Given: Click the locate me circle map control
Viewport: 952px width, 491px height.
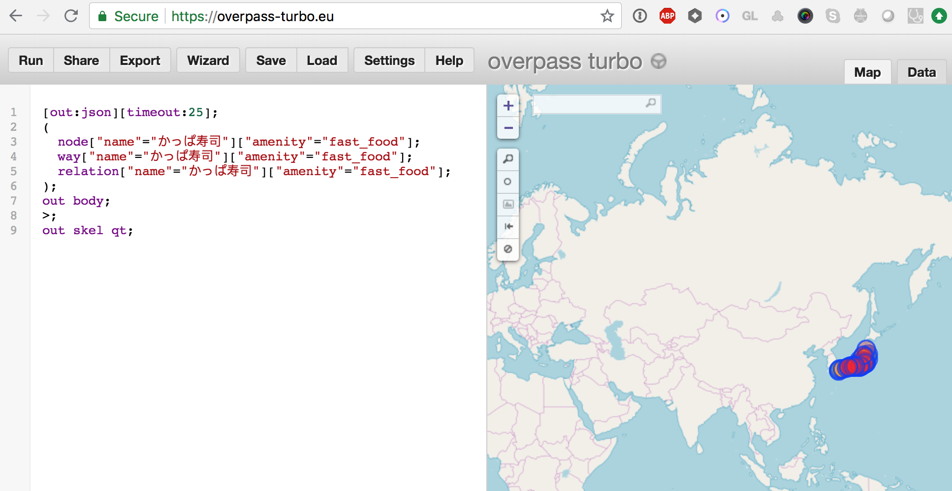Looking at the screenshot, I should point(508,182).
